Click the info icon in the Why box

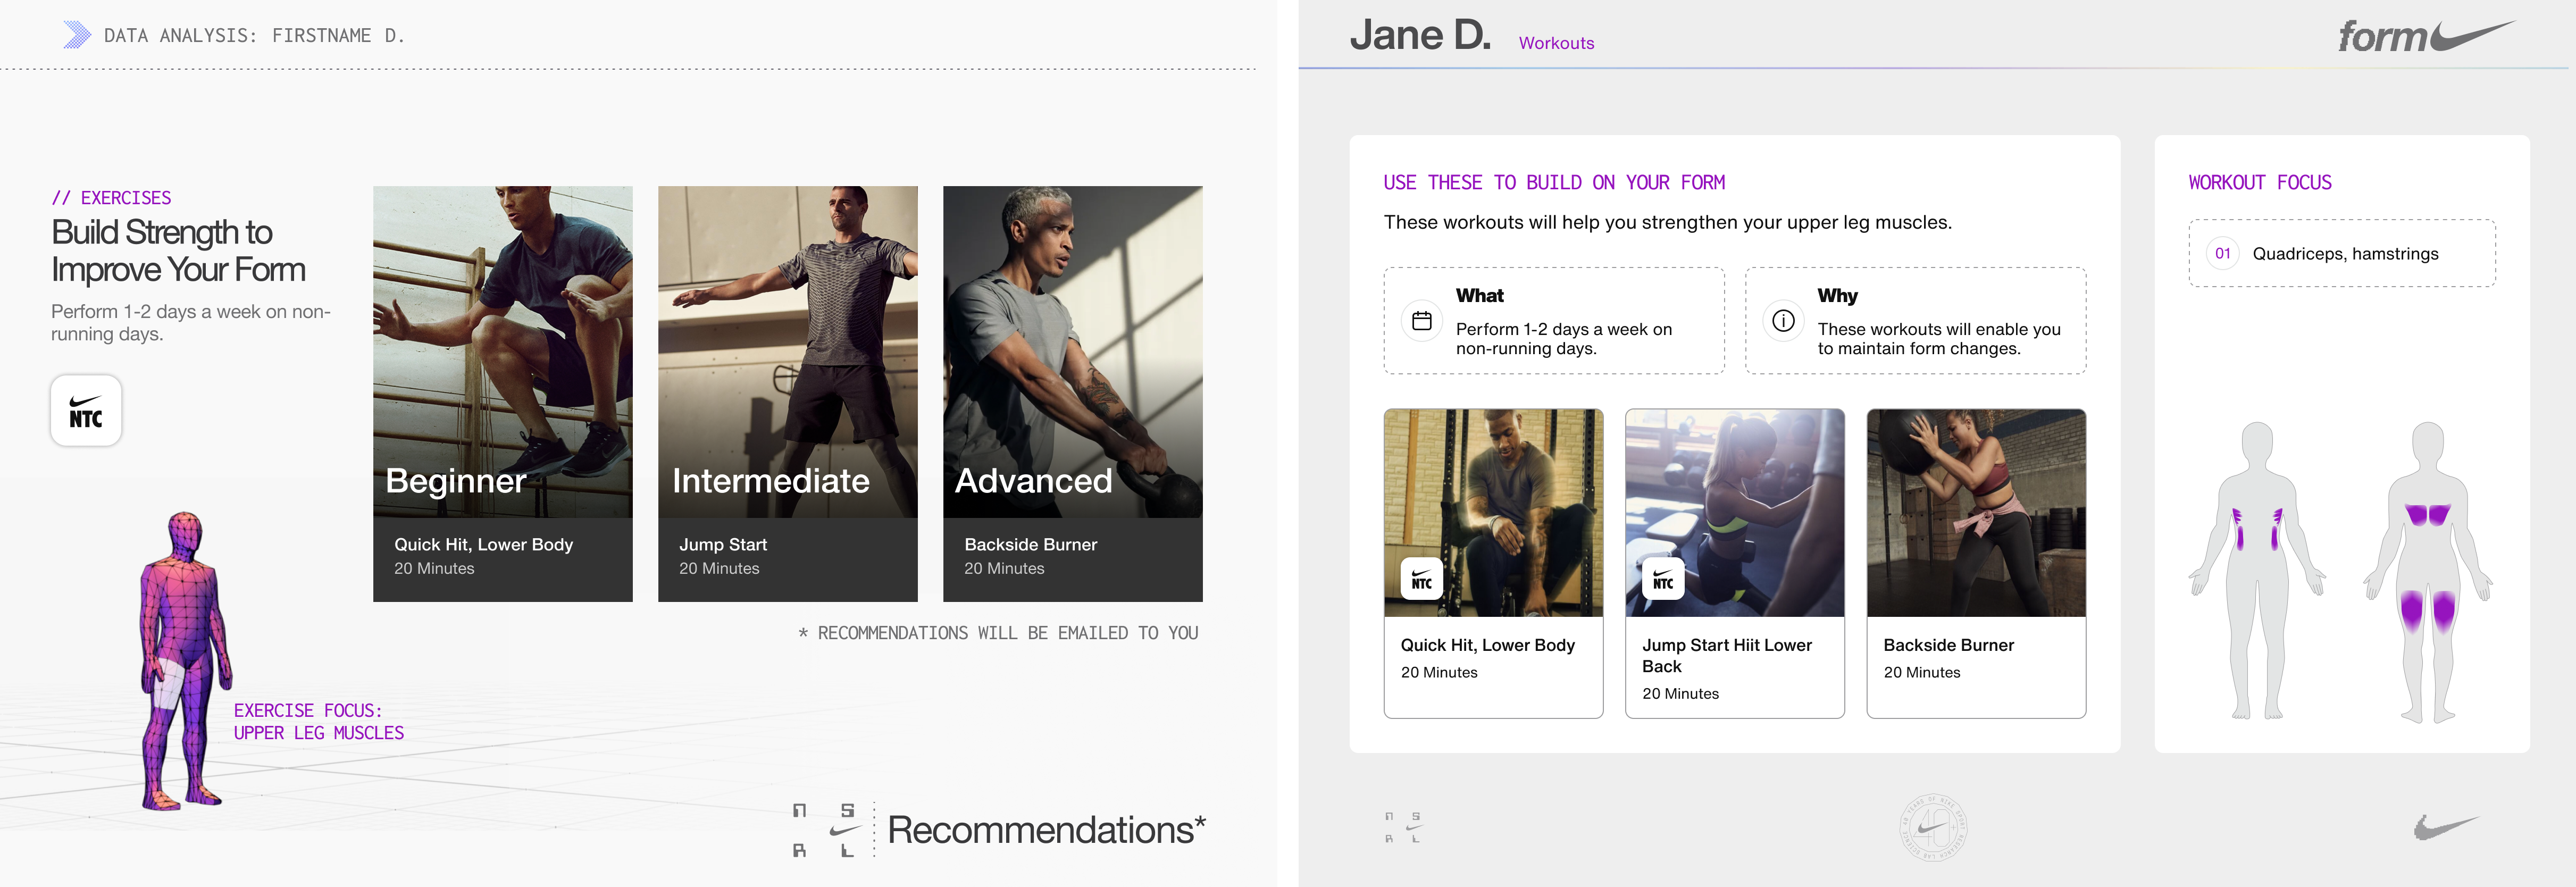click(x=1783, y=321)
